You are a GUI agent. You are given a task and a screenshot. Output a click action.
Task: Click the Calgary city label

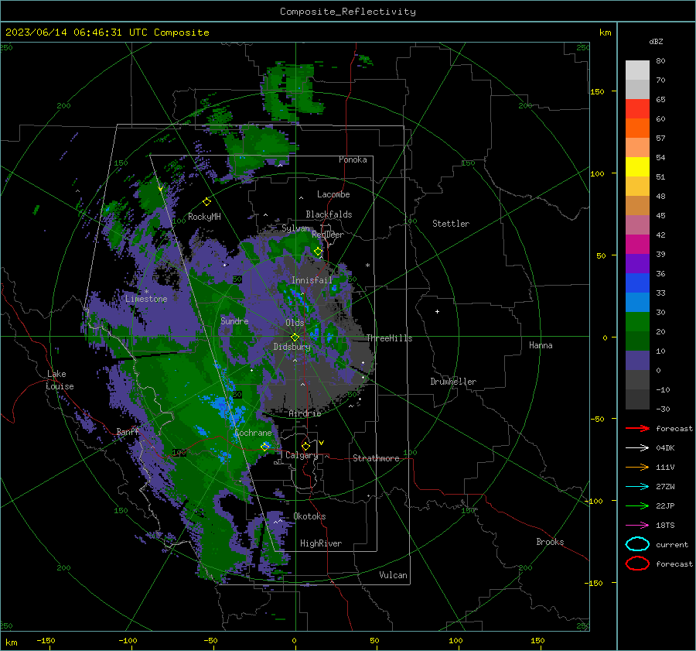pos(302,455)
